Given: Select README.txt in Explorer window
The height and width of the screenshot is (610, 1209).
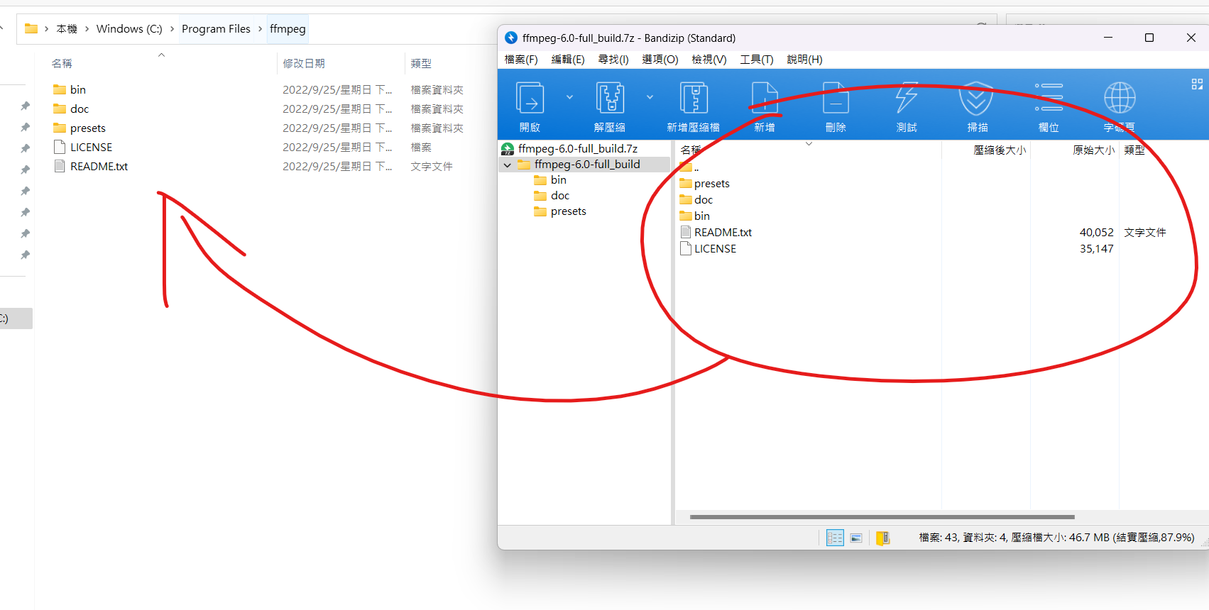Looking at the screenshot, I should (x=99, y=166).
